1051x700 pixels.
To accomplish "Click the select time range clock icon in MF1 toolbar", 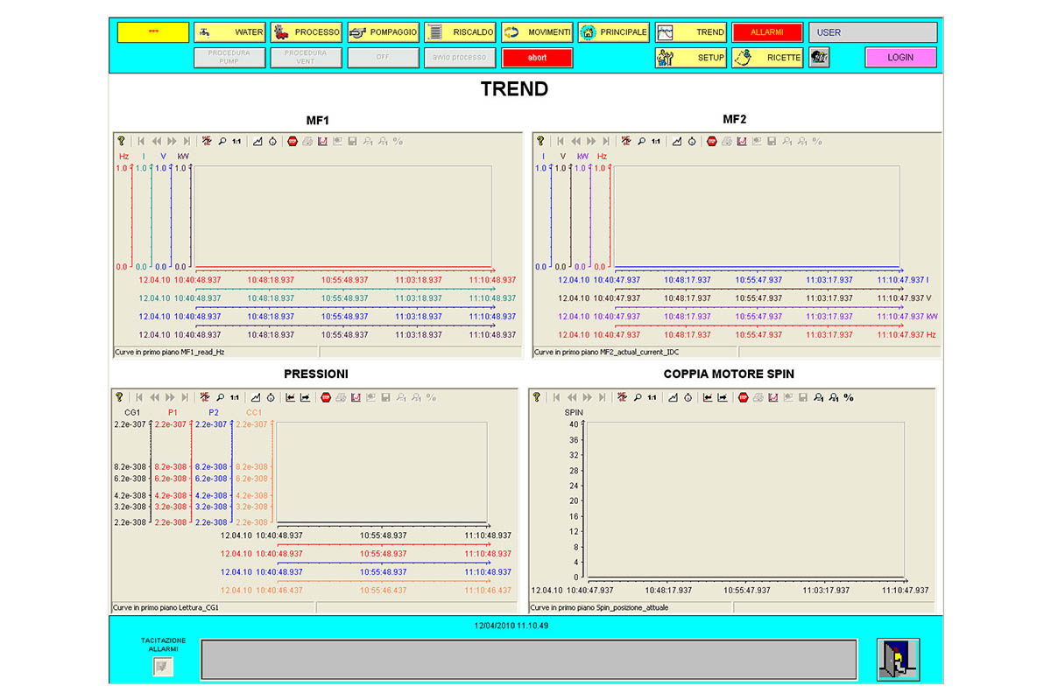I will 272,141.
